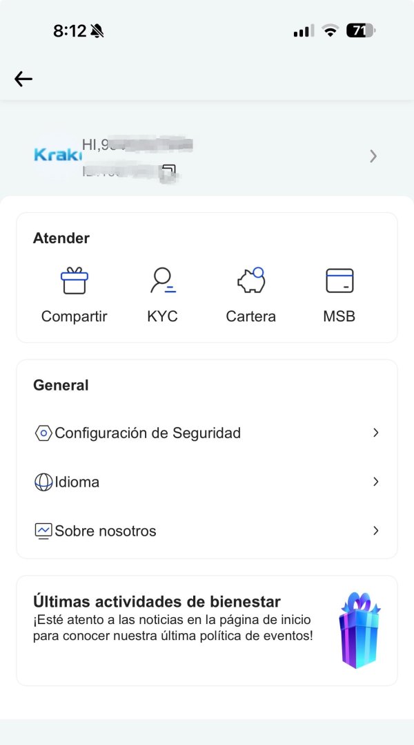Tap the purple gift box image
The width and height of the screenshot is (414, 745).
360,630
